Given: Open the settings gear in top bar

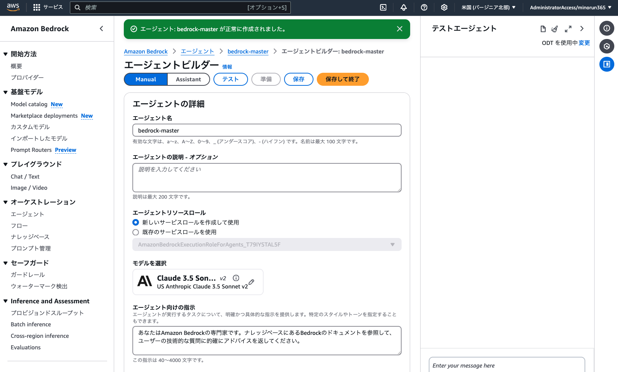Looking at the screenshot, I should [444, 7].
